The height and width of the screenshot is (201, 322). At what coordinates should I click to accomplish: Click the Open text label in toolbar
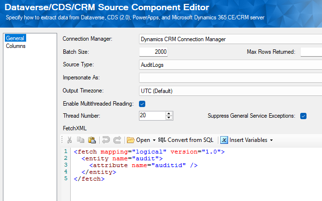tap(143, 140)
